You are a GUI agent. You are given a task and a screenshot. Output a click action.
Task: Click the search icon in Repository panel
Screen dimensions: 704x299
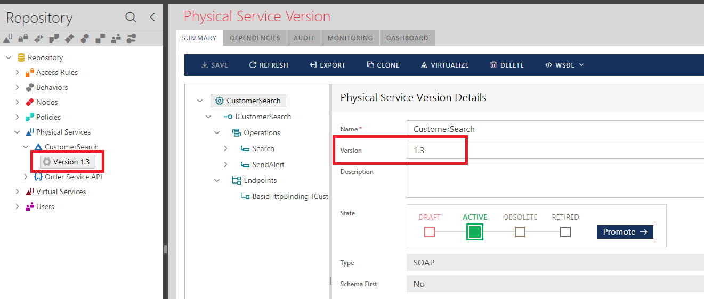[131, 17]
